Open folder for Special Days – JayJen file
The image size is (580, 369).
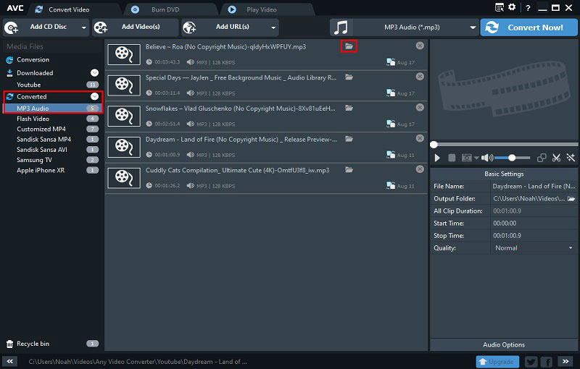[349, 77]
